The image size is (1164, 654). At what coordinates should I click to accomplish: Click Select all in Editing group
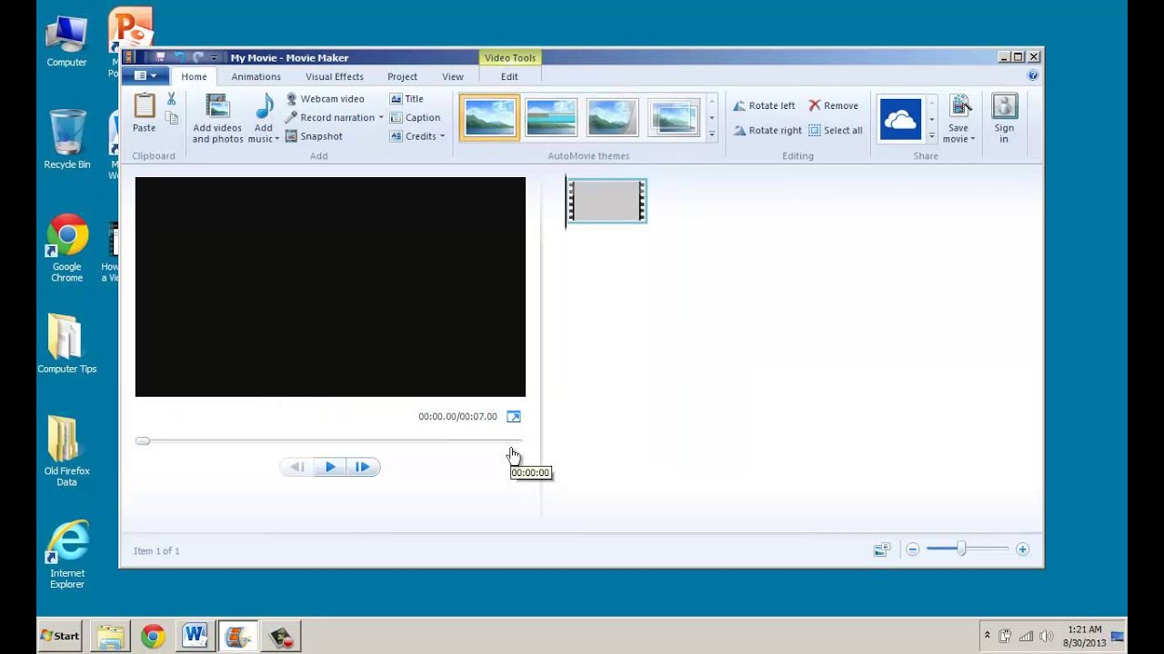click(835, 130)
